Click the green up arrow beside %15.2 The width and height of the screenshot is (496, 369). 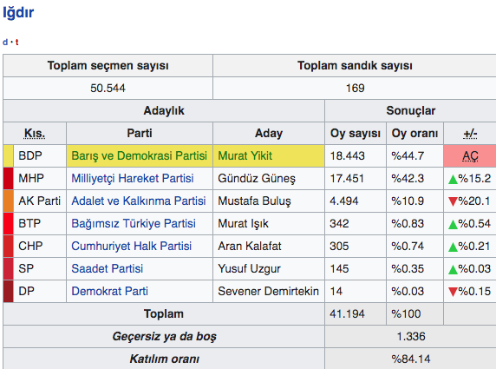pos(453,179)
